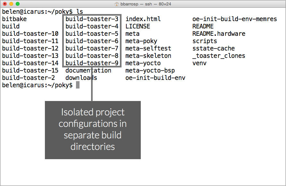The width and height of the screenshot is (286, 186).
Task: Click the green zoom window button
Action: click(x=18, y=4)
